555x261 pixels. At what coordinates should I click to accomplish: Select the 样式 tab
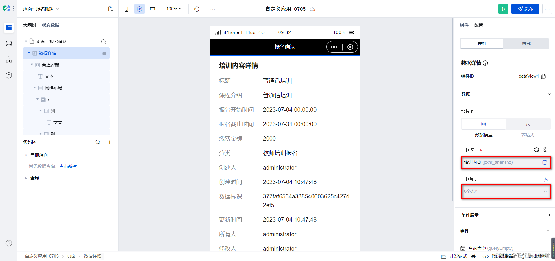[x=526, y=44]
